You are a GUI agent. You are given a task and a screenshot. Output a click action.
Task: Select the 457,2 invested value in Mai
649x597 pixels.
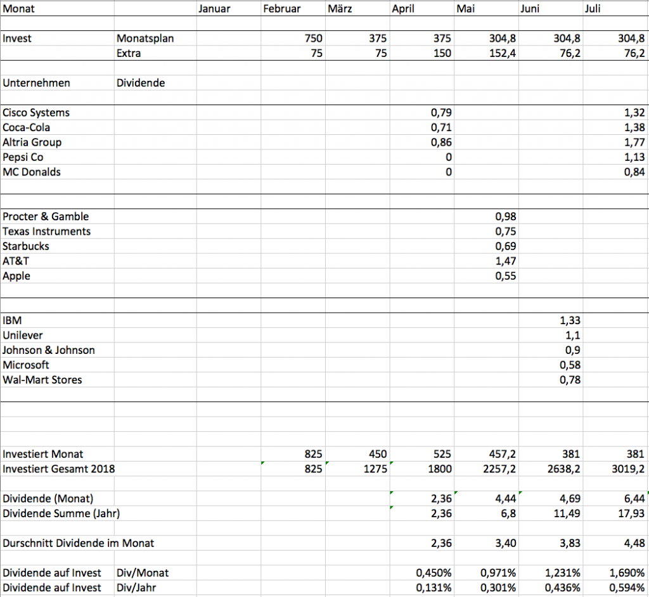[x=503, y=455]
